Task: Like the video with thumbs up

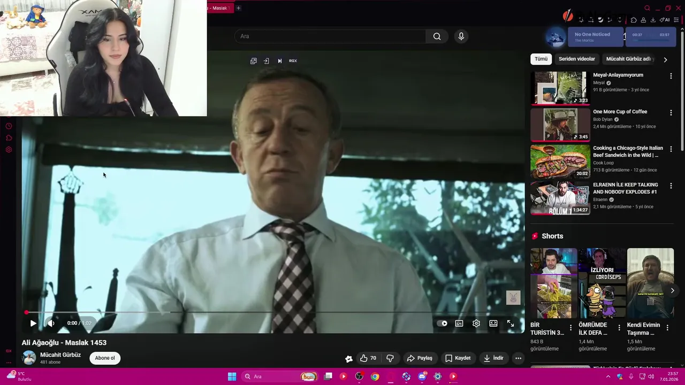Action: click(x=368, y=358)
